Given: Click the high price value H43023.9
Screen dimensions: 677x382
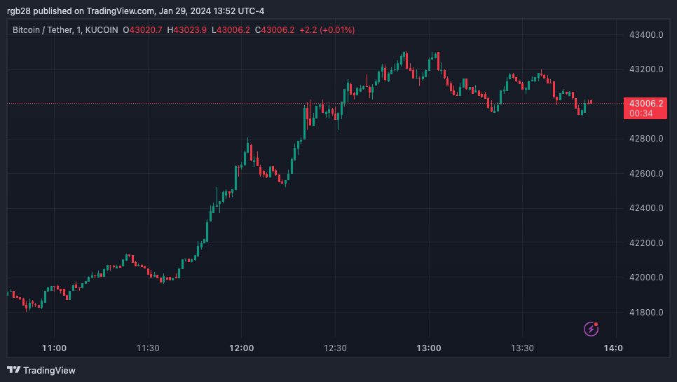Looking at the screenshot, I should 187,29.
